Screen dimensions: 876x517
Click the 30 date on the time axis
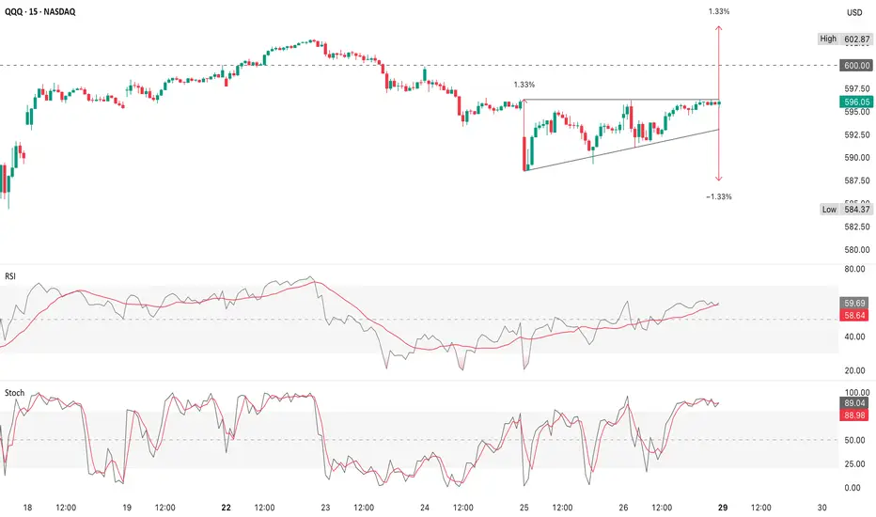click(821, 507)
